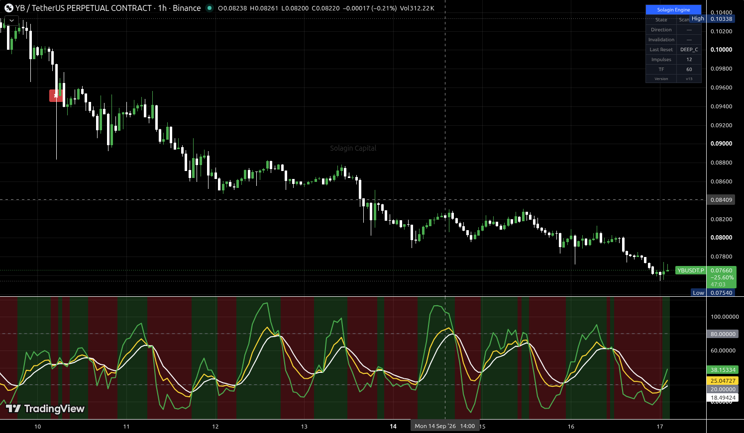The width and height of the screenshot is (744, 433).
Task: Click the date label '11' on time axis
Action: pos(126,427)
